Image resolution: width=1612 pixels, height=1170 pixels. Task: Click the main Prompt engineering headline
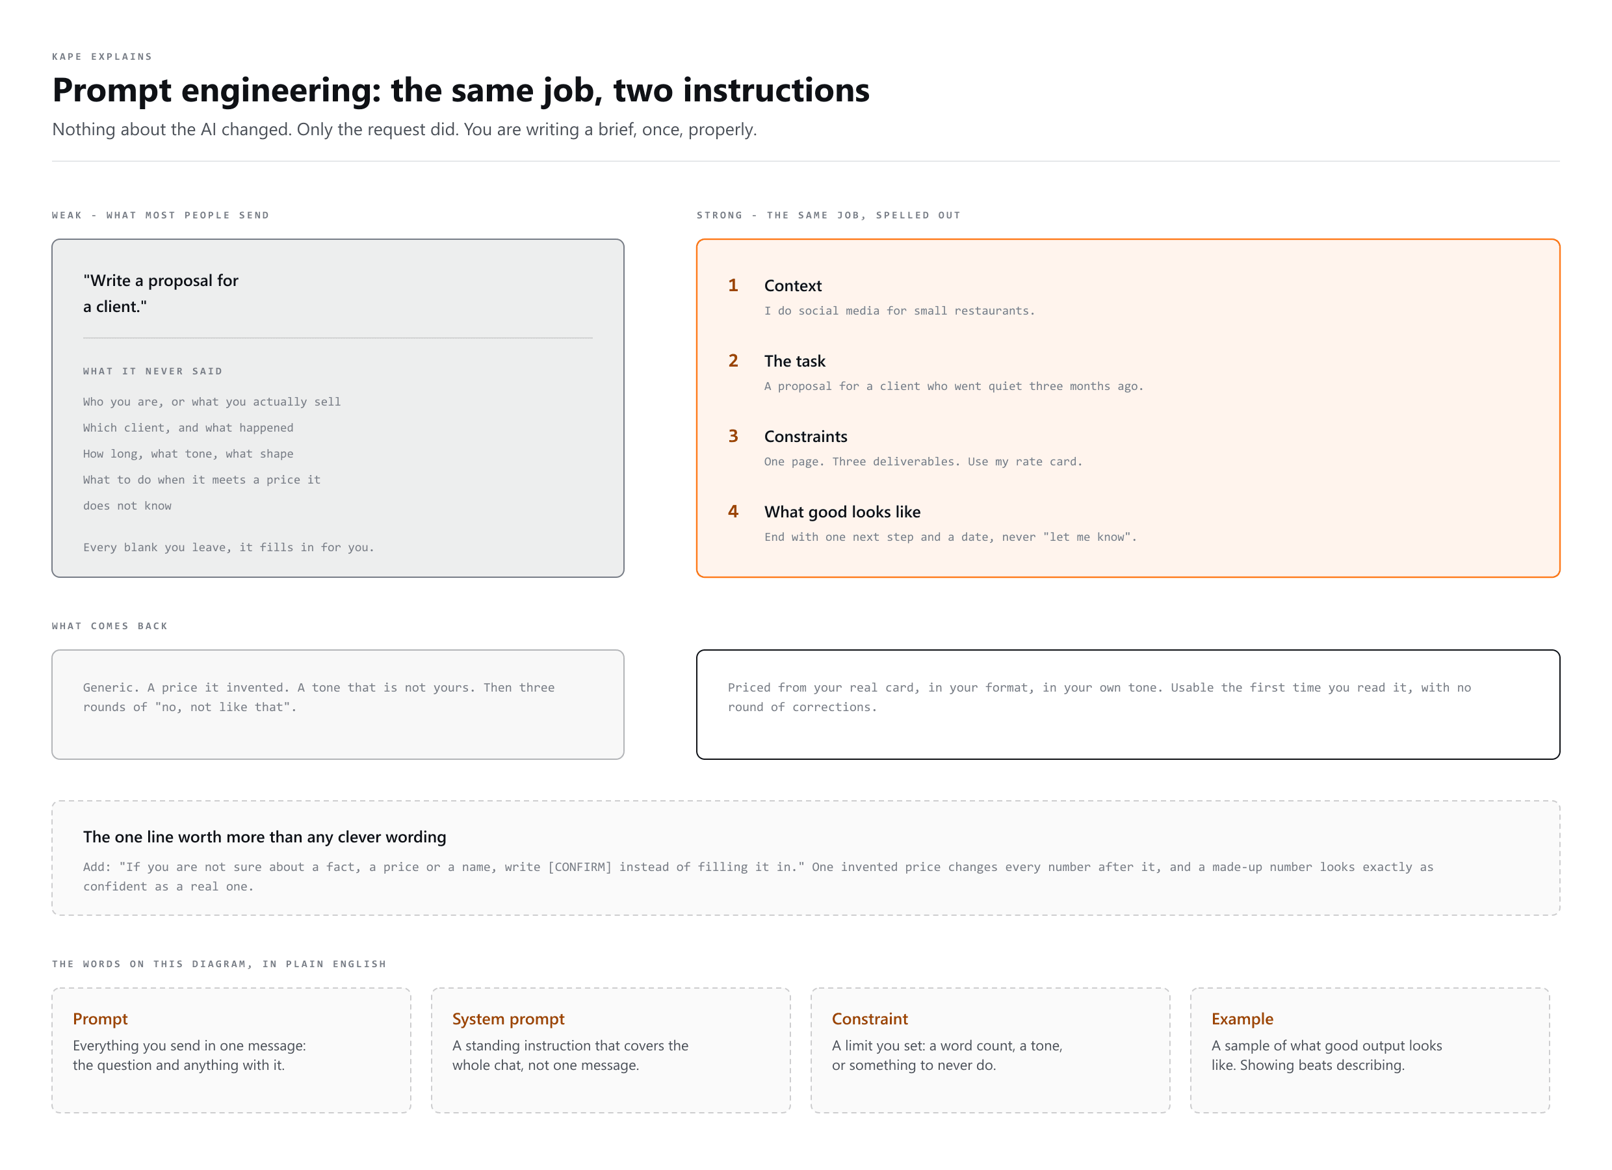click(461, 90)
